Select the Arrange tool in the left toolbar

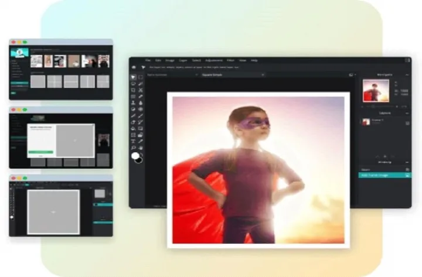pyautogui.click(x=133, y=77)
